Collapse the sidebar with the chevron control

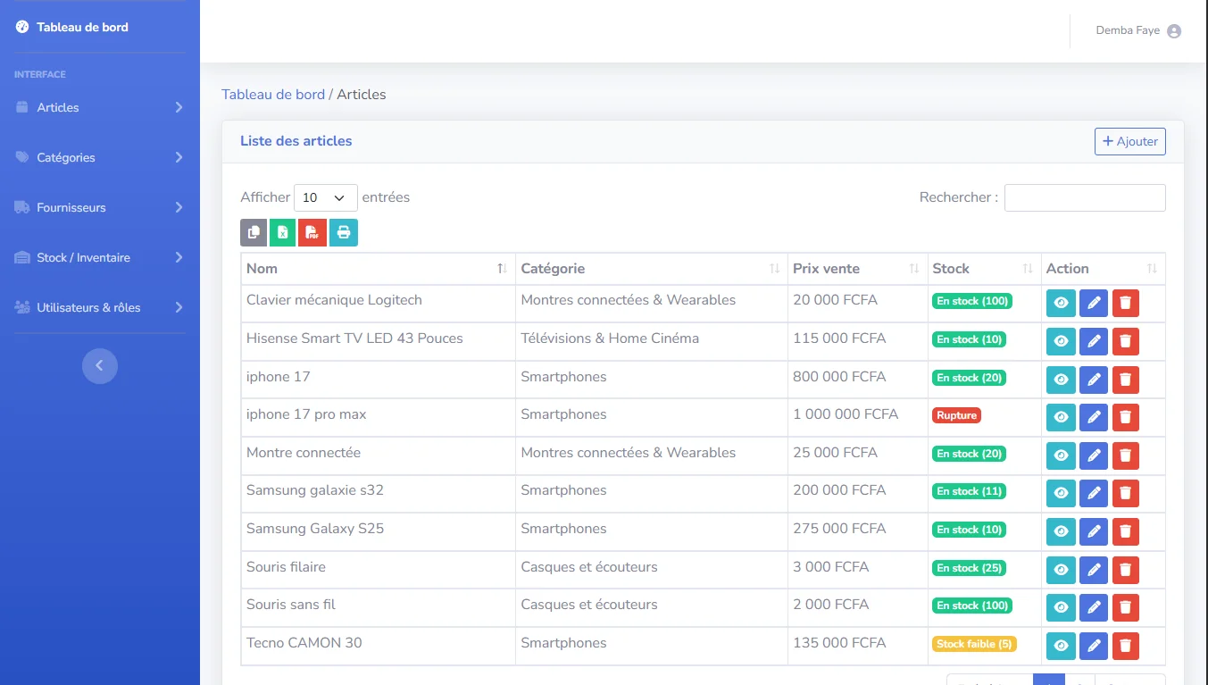point(99,365)
